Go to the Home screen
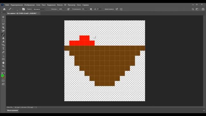The height and width of the screenshot is (116, 206). tap(4, 9)
